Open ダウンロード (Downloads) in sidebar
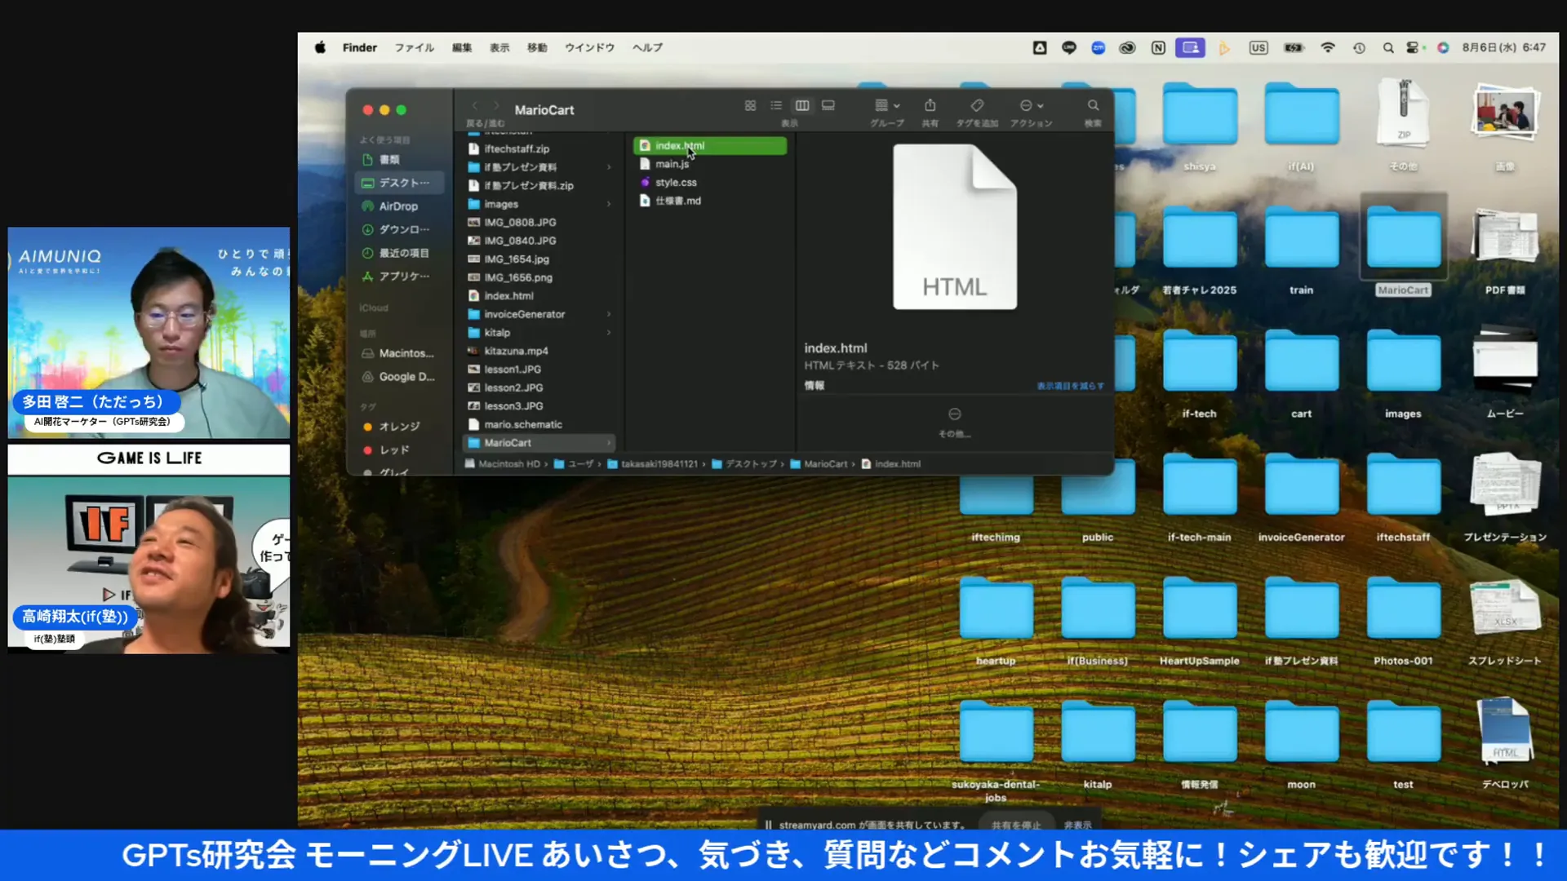Viewport: 1567px width, 881px height. 400,229
